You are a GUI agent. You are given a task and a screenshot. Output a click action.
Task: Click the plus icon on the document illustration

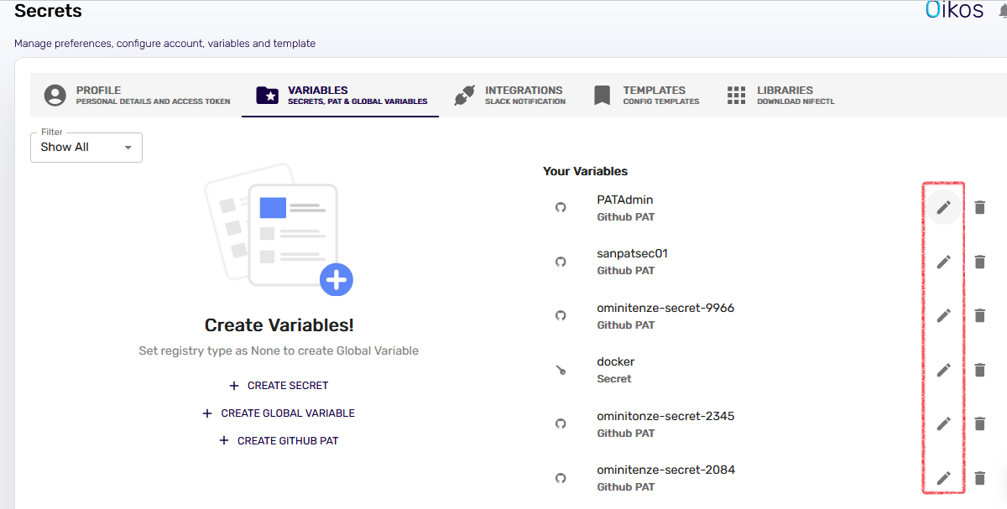coord(336,281)
